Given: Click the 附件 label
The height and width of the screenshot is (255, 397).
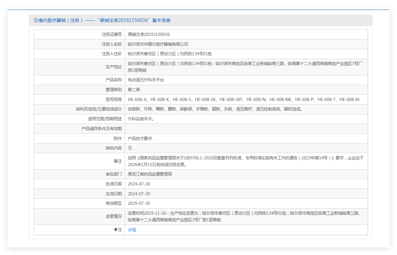Looking at the screenshot, I should [x=118, y=139].
